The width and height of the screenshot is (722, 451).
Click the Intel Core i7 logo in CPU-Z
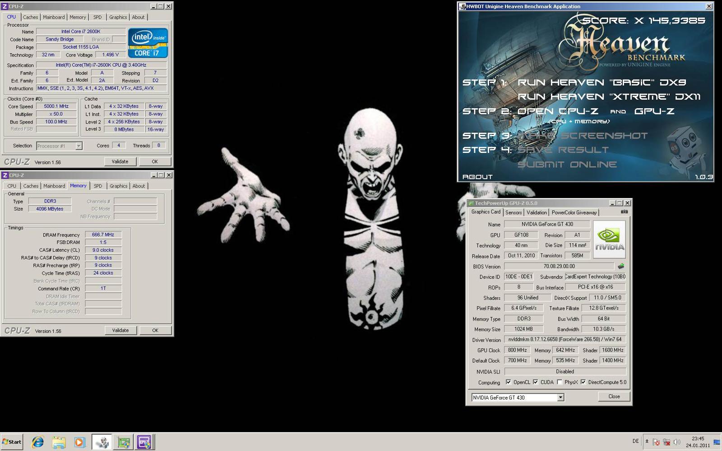148,43
